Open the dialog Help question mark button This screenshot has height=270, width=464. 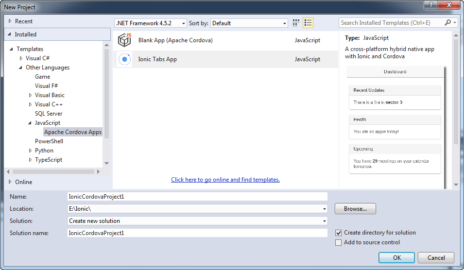pos(431,5)
